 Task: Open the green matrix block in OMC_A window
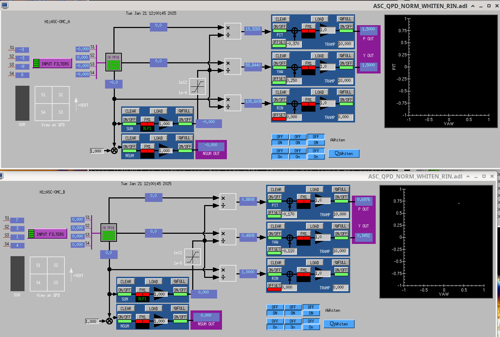coord(114,62)
